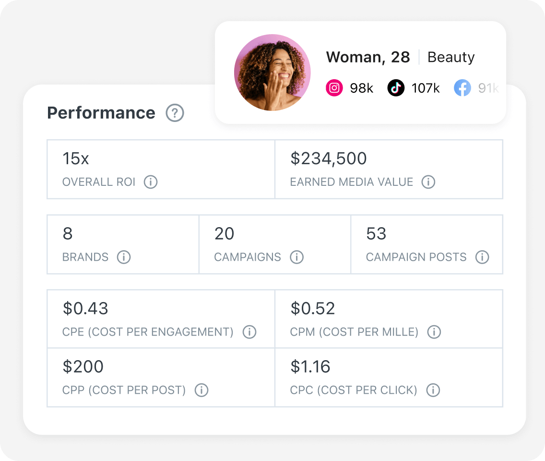
Task: Click the CPM cost per mille info icon
Action: pos(434,332)
